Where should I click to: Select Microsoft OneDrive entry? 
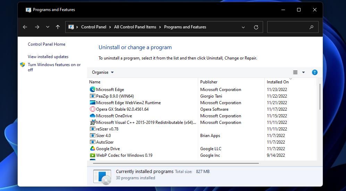tap(114, 116)
